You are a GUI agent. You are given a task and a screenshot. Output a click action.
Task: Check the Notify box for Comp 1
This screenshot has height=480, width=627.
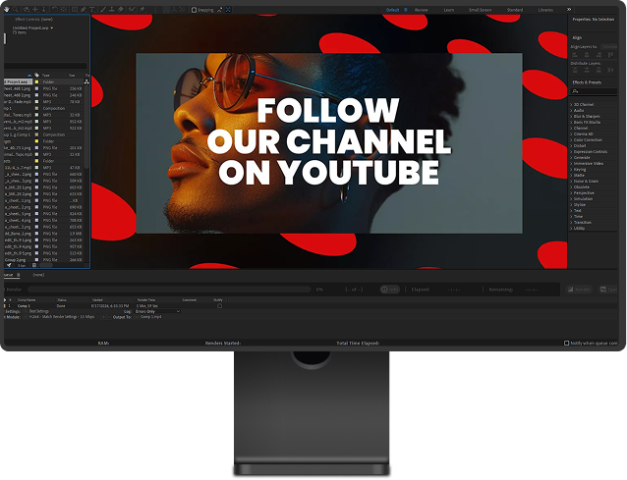coord(219,306)
